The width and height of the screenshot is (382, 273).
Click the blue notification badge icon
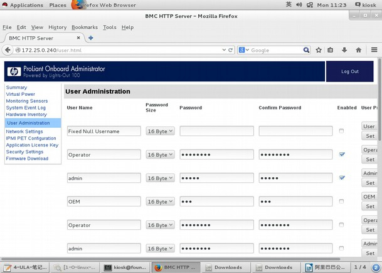(376, 267)
